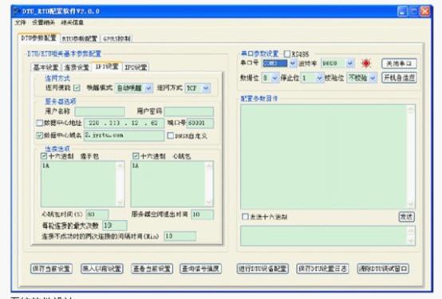Click the 握手包 text area scrollbar
This screenshot has width=442, height=299.
(x=120, y=183)
